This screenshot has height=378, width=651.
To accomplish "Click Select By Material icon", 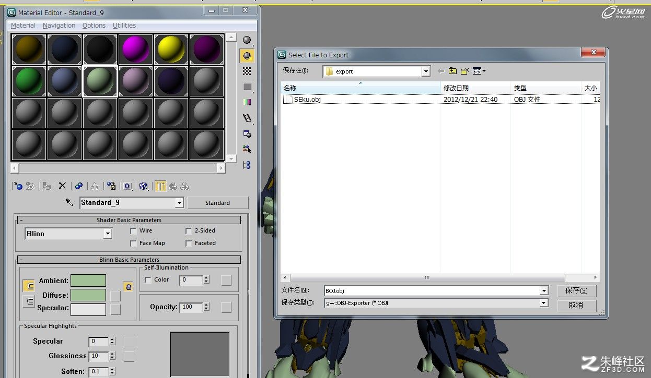I will [x=247, y=149].
